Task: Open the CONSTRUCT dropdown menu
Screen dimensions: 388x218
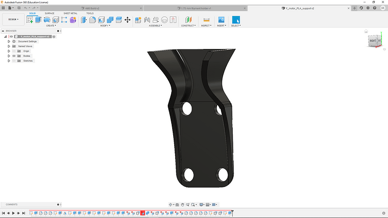Action: point(188,26)
